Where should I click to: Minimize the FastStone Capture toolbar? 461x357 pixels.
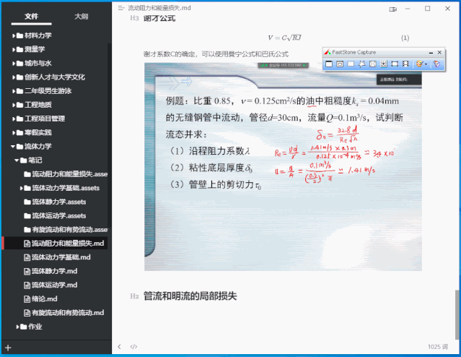pos(431,53)
